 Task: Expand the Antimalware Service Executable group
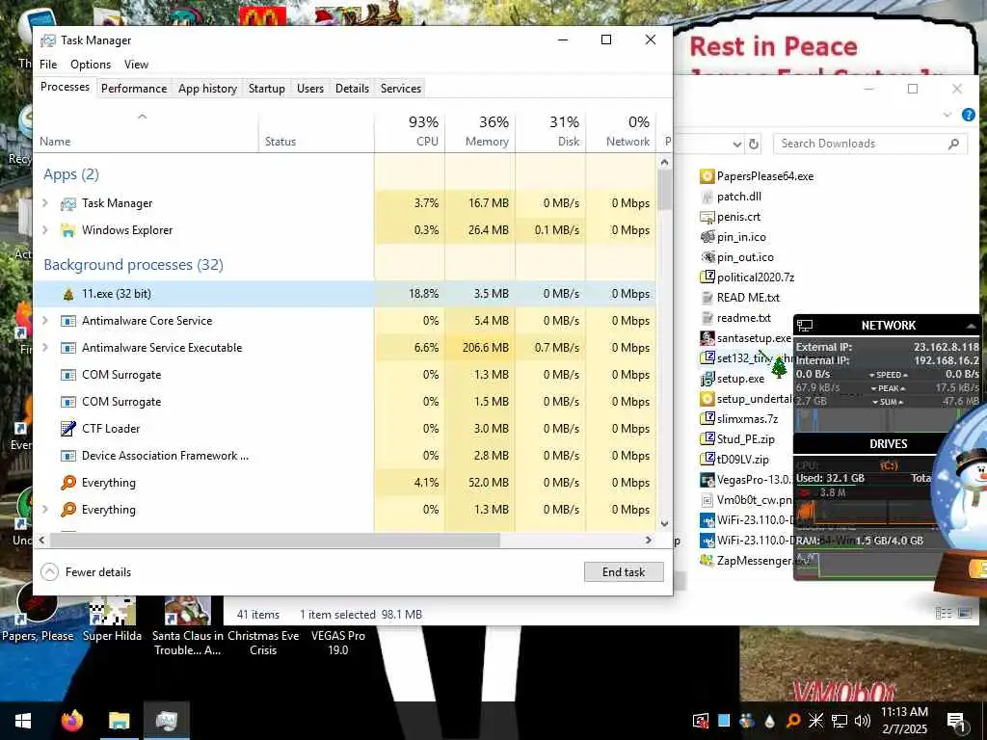(x=45, y=348)
